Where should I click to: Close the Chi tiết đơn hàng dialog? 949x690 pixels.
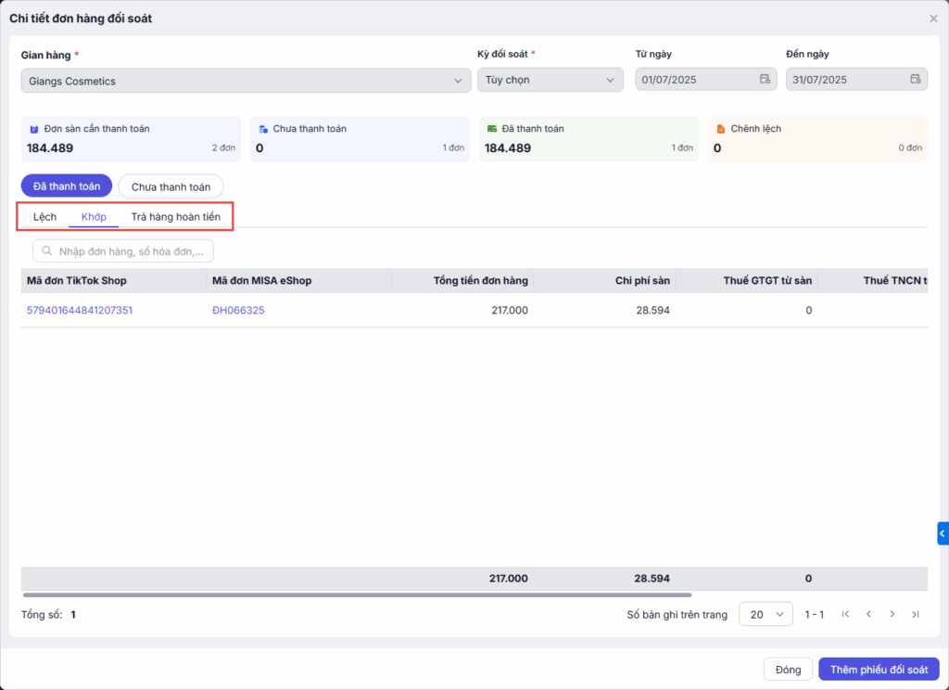pos(933,19)
